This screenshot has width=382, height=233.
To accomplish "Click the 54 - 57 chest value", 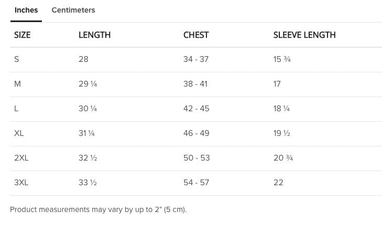I will click(196, 183).
